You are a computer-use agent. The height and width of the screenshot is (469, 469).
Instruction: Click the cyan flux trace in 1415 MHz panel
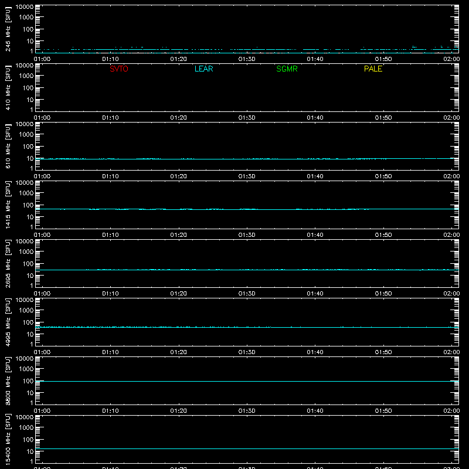(x=247, y=209)
